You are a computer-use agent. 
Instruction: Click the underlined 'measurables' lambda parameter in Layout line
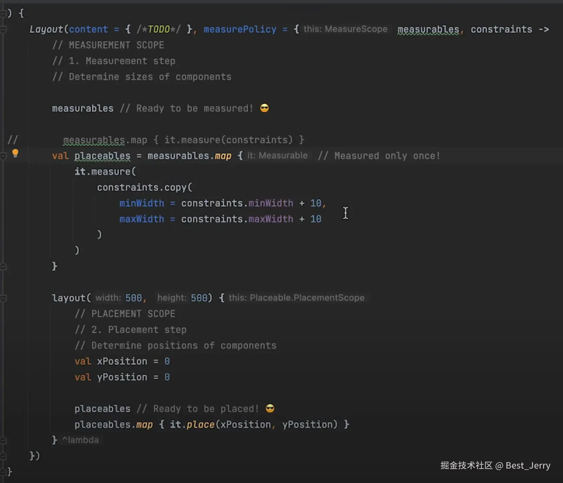coord(428,29)
